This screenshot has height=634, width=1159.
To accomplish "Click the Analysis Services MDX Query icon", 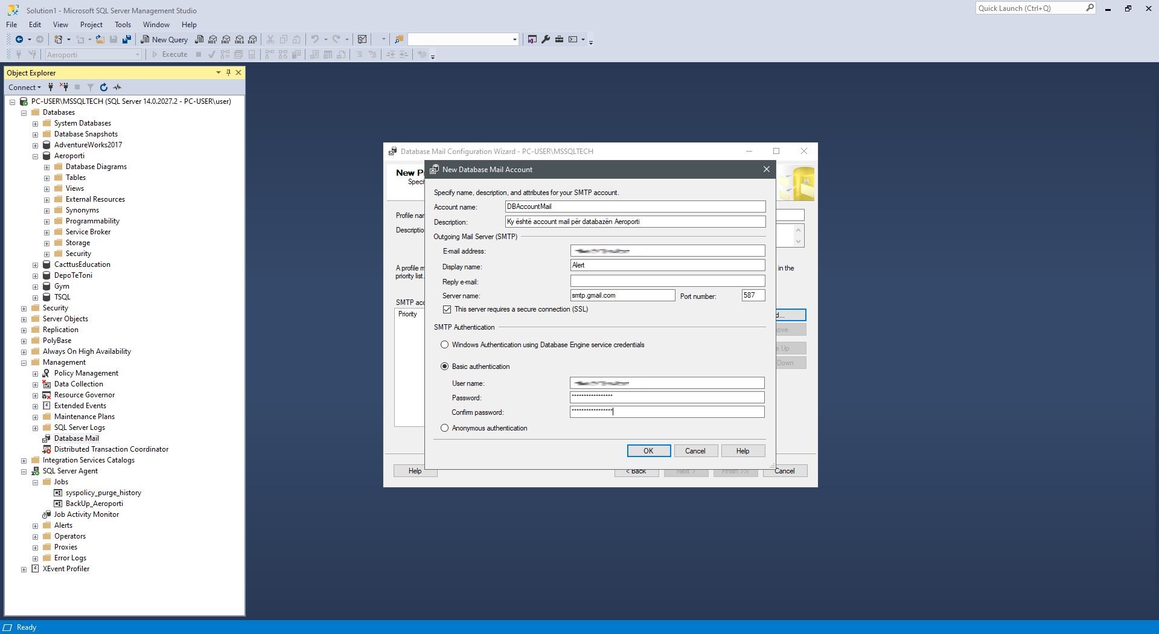I will [x=212, y=39].
